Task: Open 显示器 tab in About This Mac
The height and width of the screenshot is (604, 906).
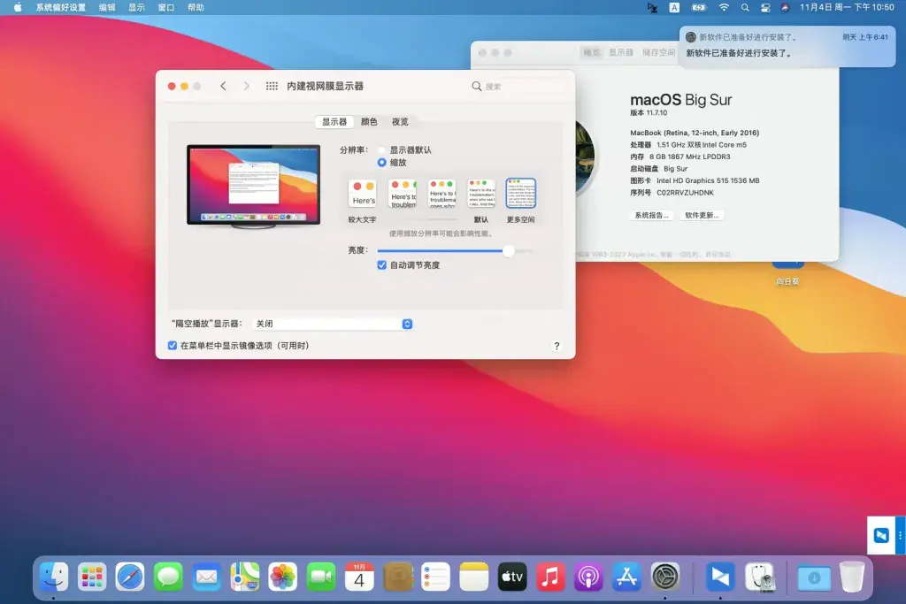Action: pyautogui.click(x=621, y=52)
